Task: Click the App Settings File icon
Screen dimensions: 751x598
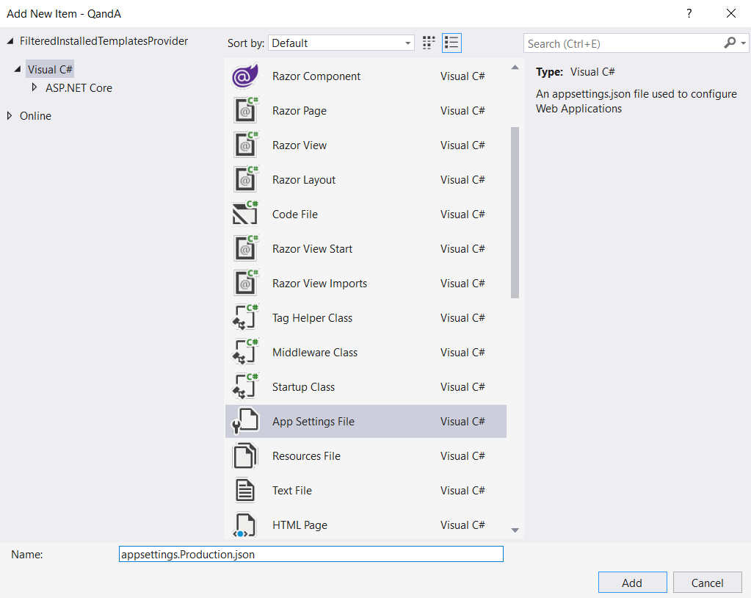Action: [x=245, y=422]
